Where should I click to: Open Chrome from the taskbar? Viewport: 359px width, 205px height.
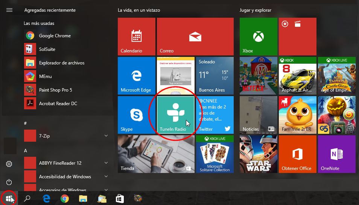click(65, 199)
